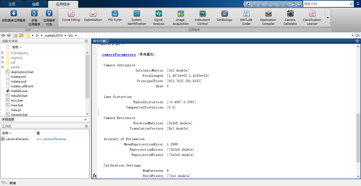Expand the util folder
Screen dimensions: 361x186
point(2,62)
